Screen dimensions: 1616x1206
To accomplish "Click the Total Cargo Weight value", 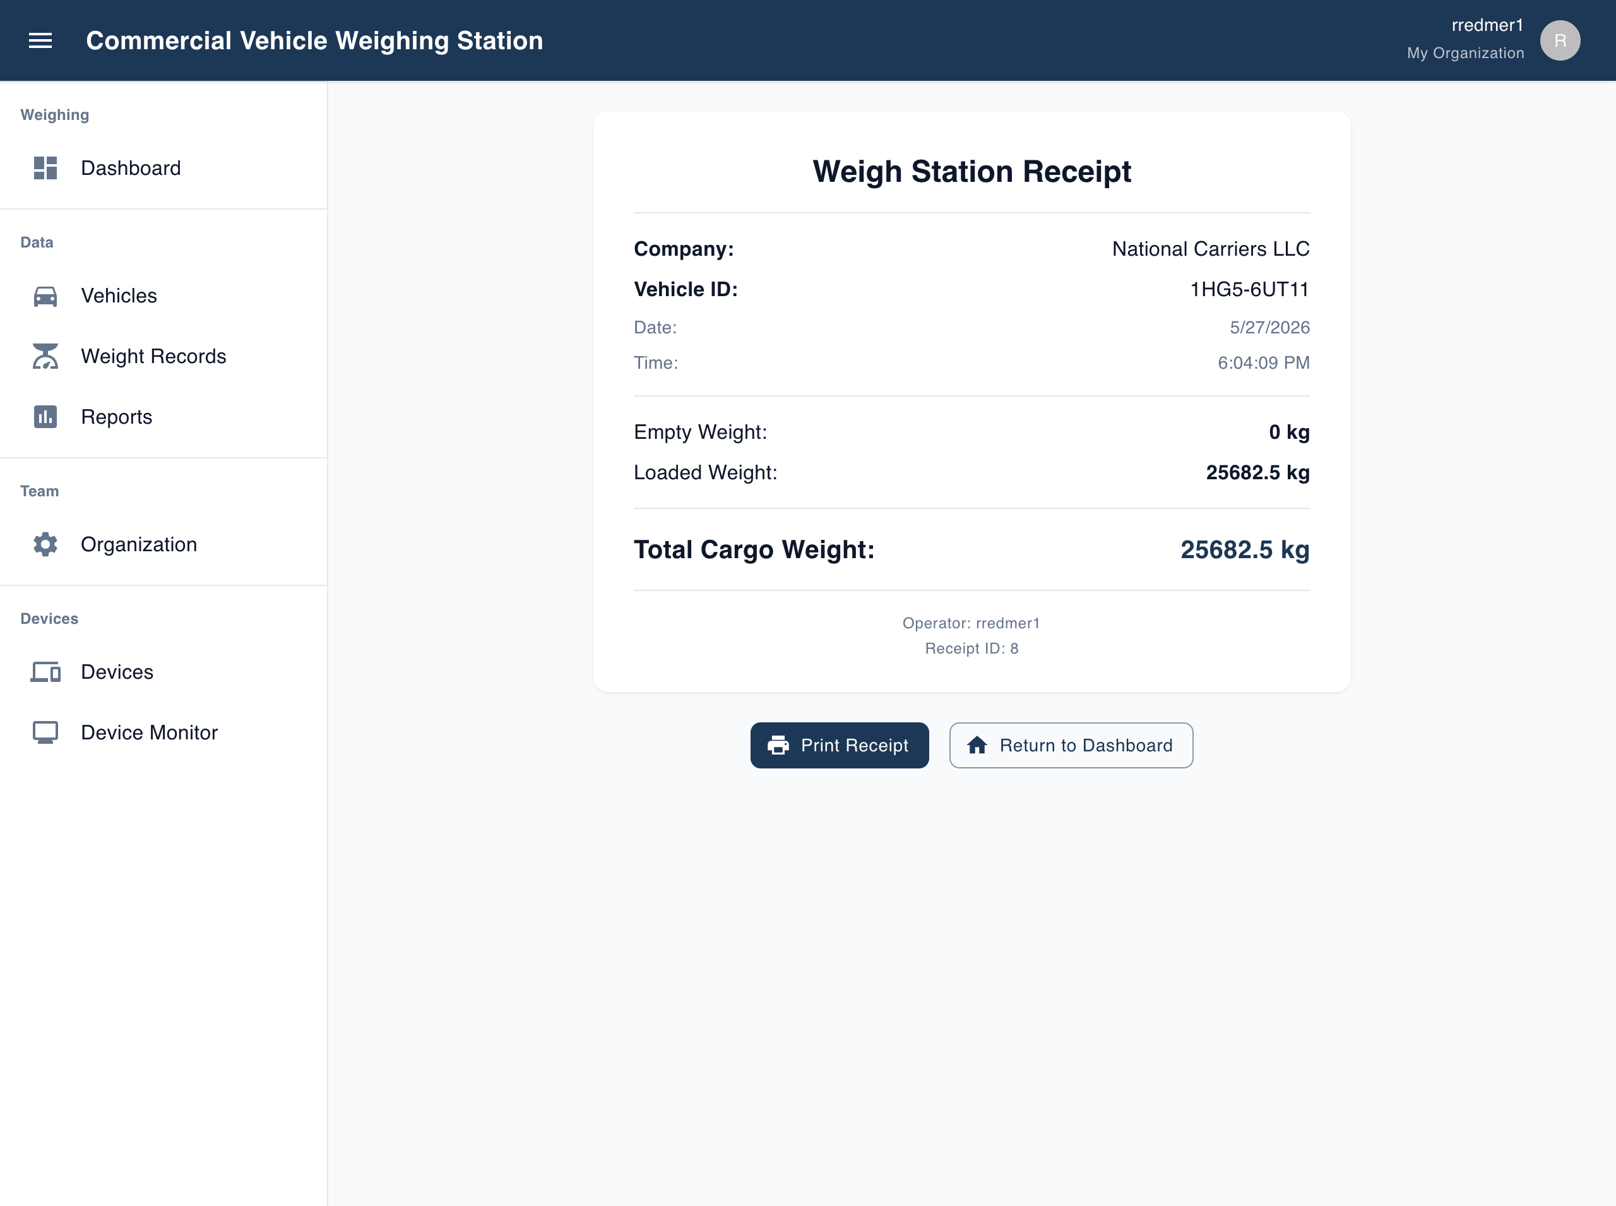I will [1244, 550].
